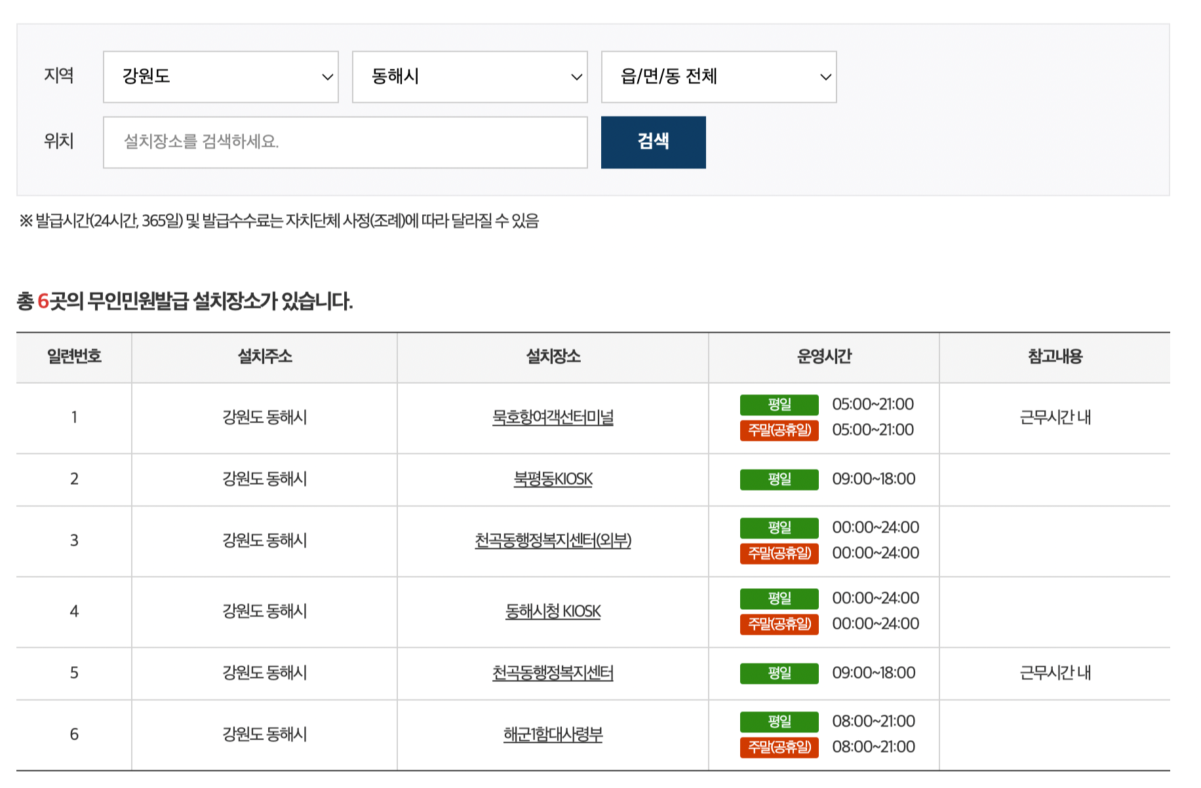Expand the 동해시 city dropdown
Viewport: 1201px width, 788px height.
click(469, 77)
